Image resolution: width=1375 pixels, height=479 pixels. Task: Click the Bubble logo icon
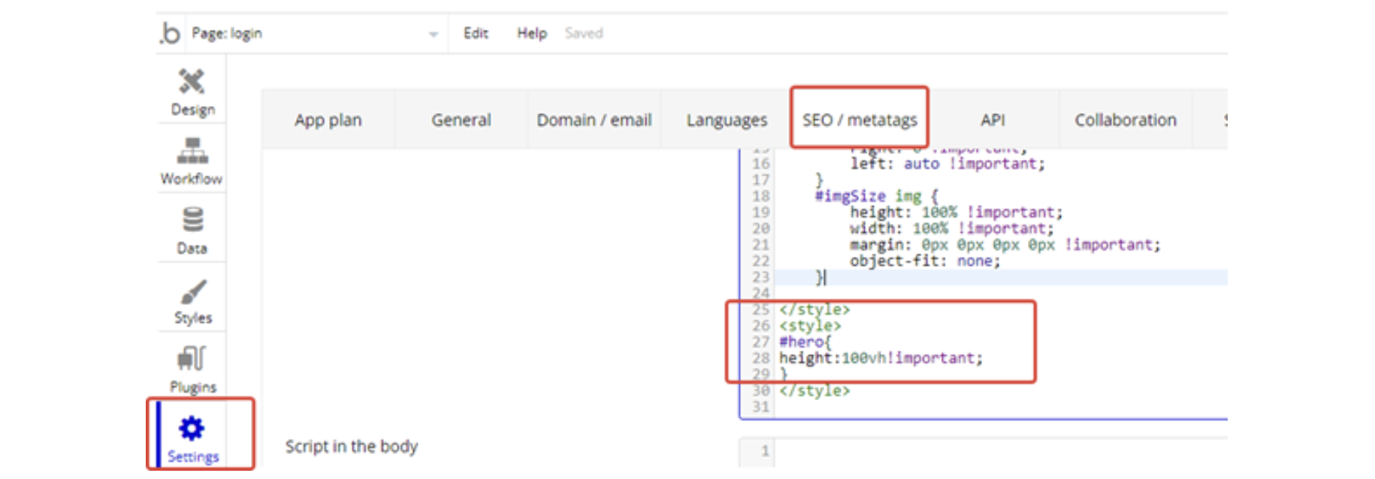(x=170, y=33)
